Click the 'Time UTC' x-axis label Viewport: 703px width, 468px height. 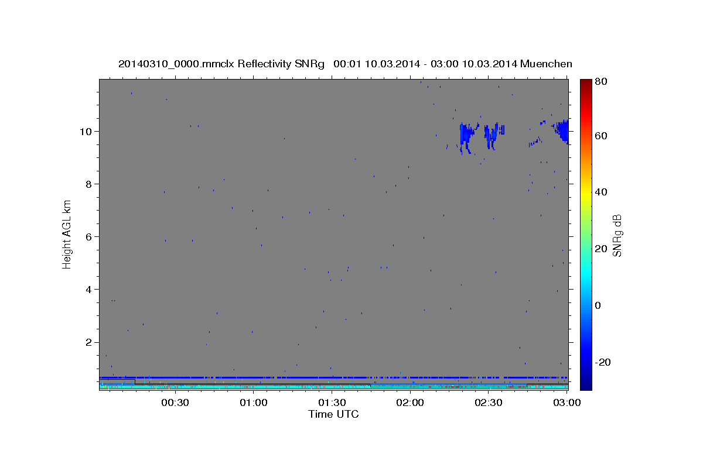coord(333,414)
